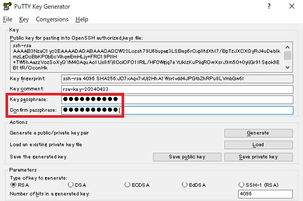The height and width of the screenshot is (201, 303).
Task: Select the DSA key type
Action: [70, 185]
